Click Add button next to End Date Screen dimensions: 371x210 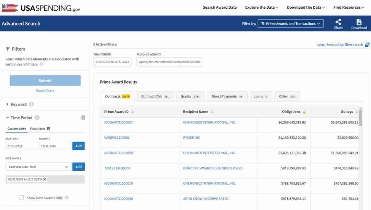[79, 146]
